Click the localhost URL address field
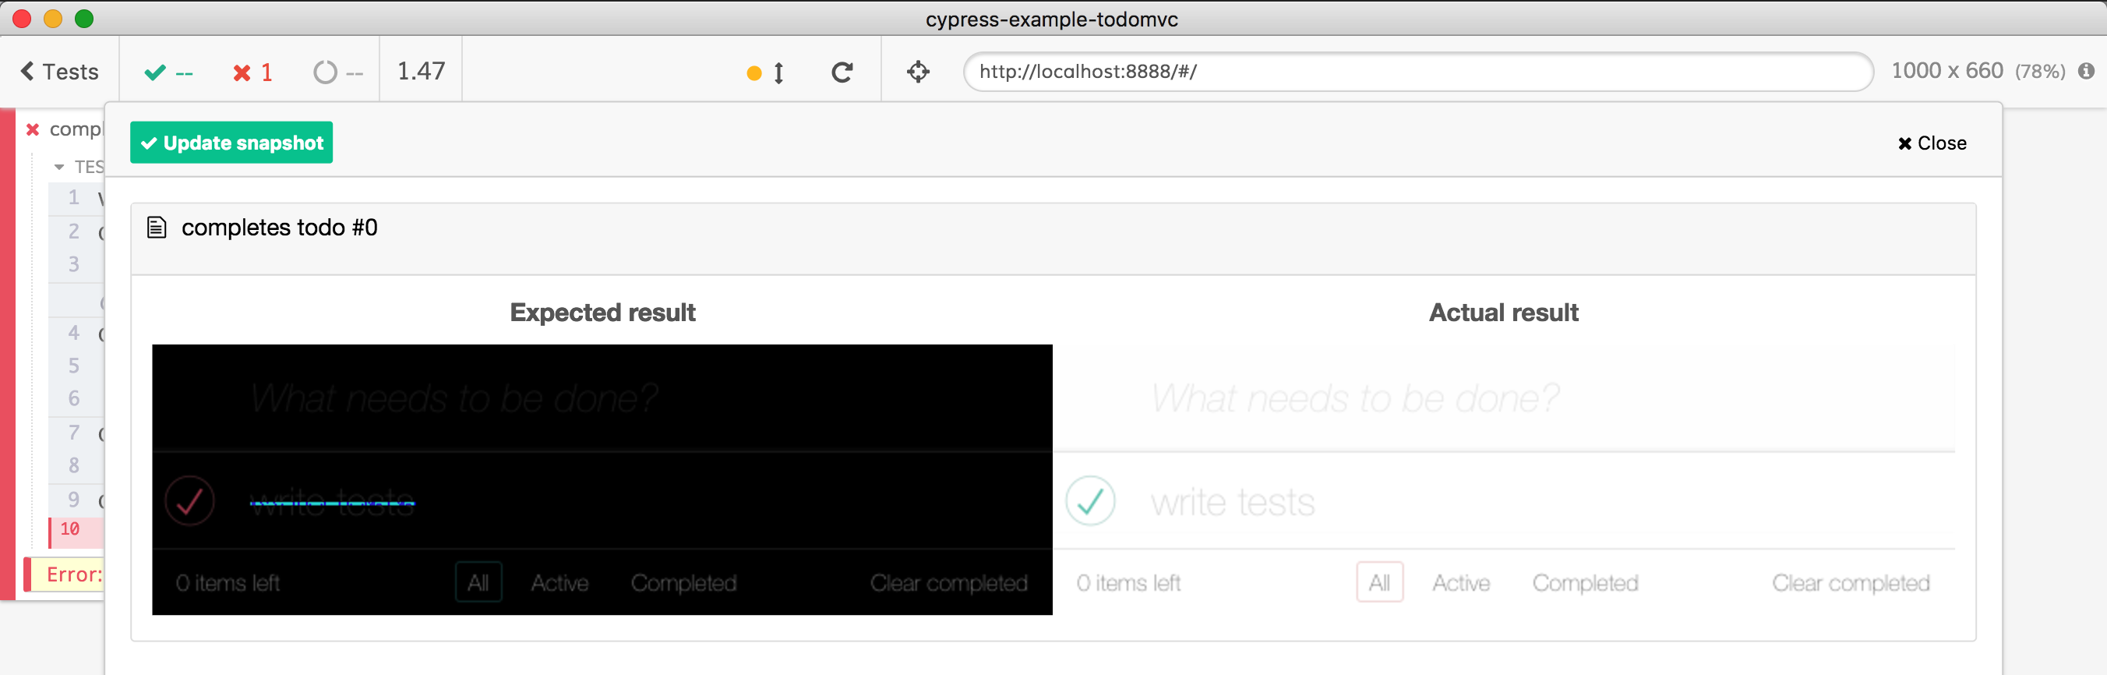Viewport: 2107px width, 675px height. coord(1417,72)
